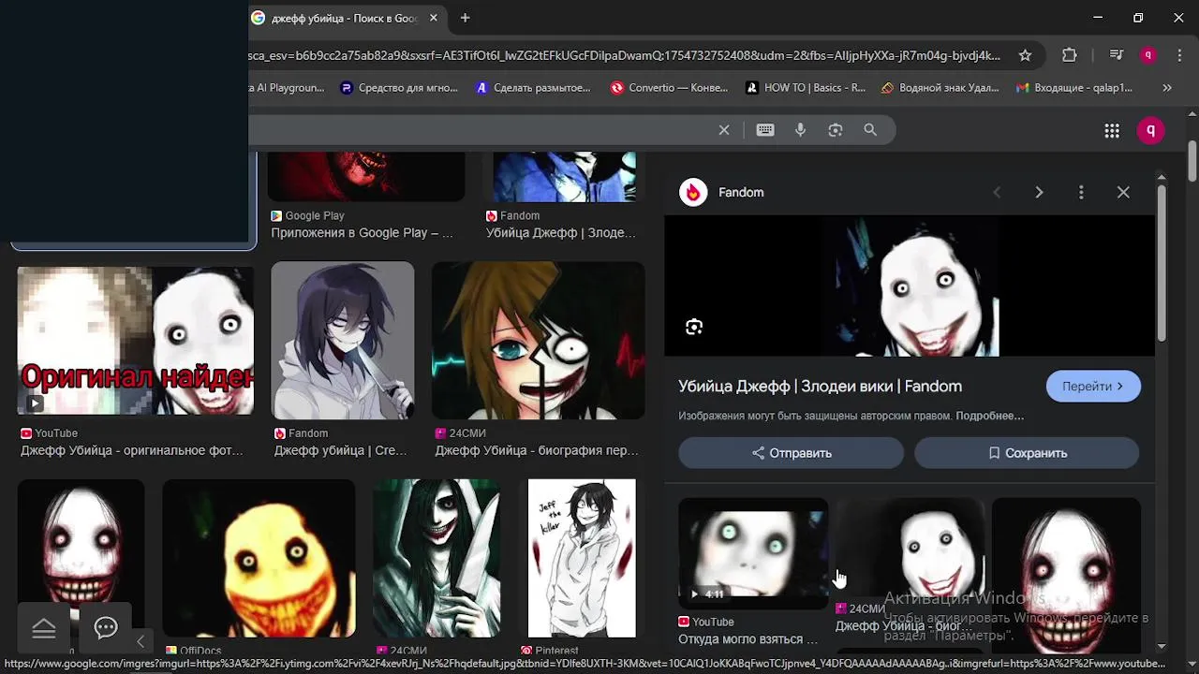
Task: Open bookmark 'Входящие - qalap1...'
Action: [x=1074, y=88]
